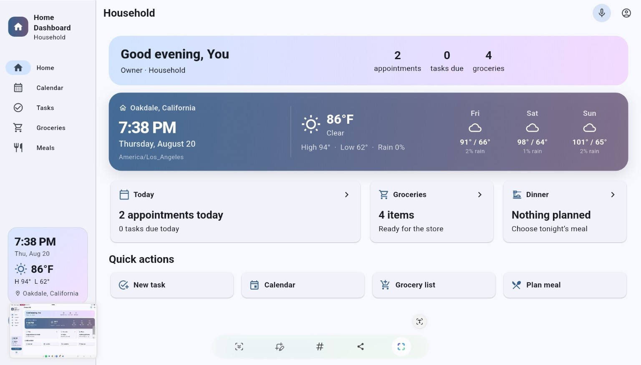This screenshot has width=641, height=365.
Task: Expand the Dinner card chevron
Action: click(x=613, y=195)
